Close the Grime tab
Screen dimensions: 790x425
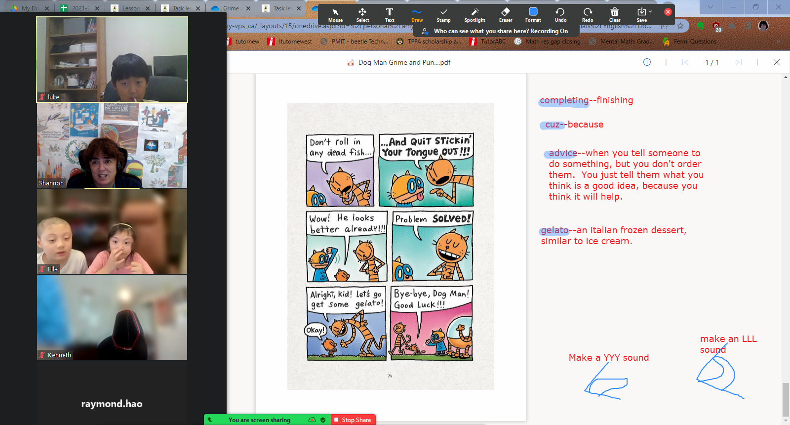click(x=248, y=8)
